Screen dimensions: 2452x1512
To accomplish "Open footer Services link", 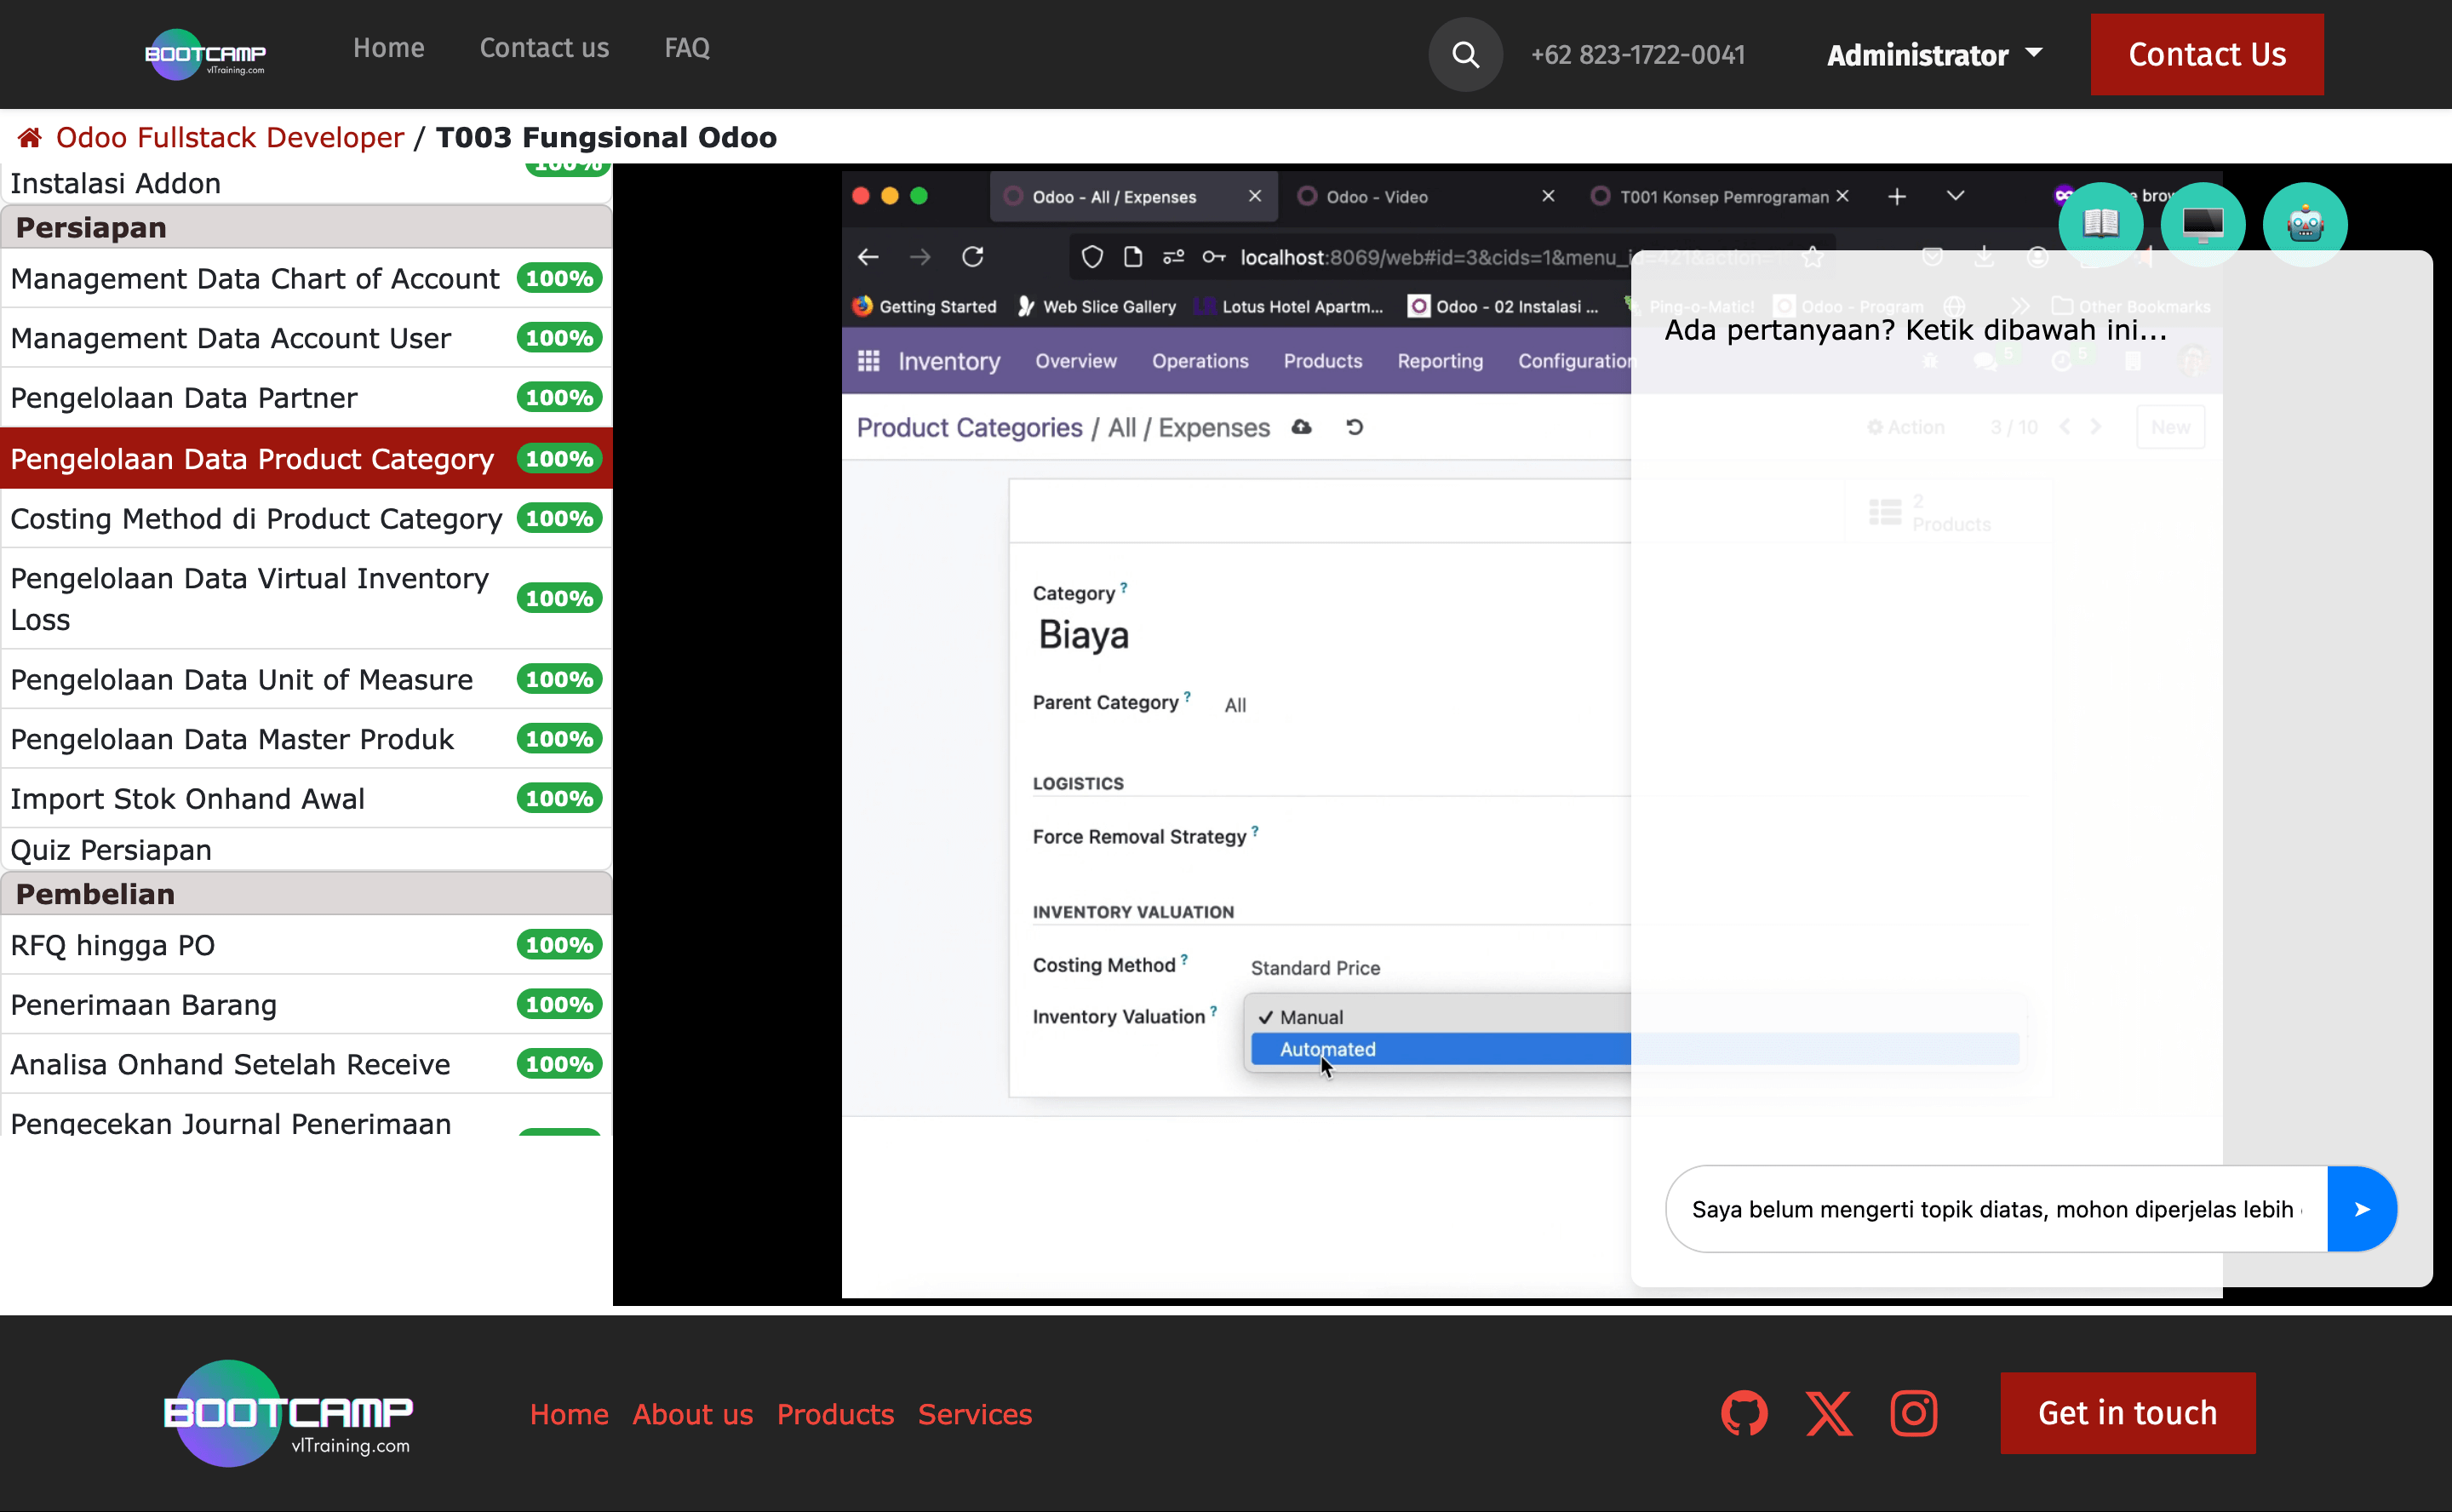I will pyautogui.click(x=975, y=1414).
